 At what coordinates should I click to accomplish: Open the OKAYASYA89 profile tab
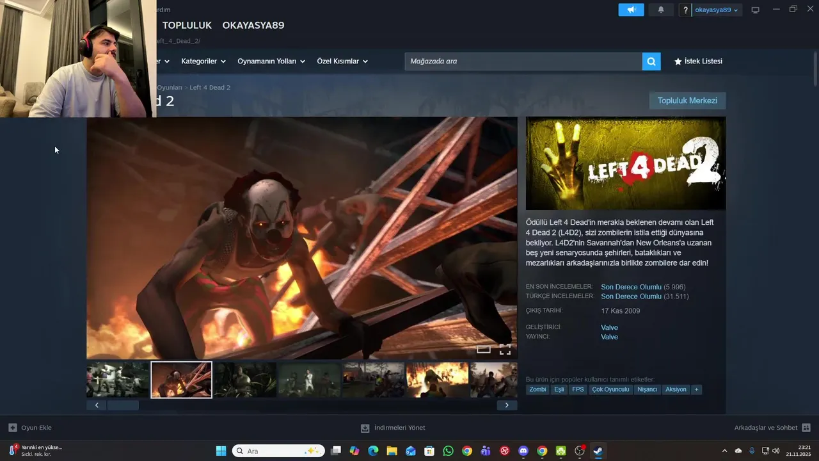[x=253, y=25]
